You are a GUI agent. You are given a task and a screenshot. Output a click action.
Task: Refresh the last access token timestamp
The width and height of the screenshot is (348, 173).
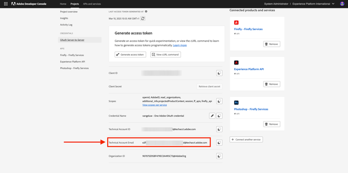143,19
